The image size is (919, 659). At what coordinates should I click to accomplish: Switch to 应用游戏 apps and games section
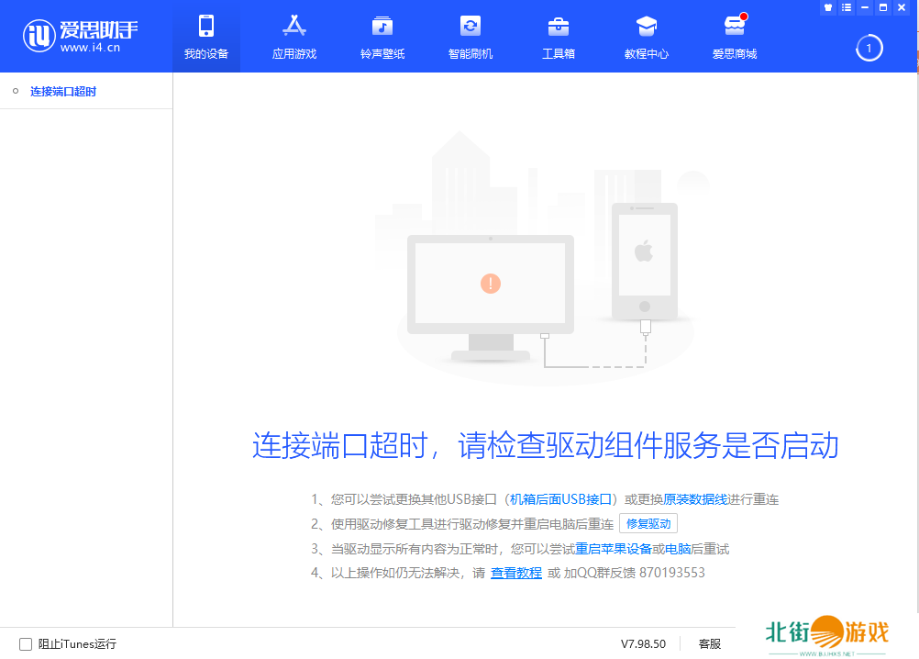[293, 37]
